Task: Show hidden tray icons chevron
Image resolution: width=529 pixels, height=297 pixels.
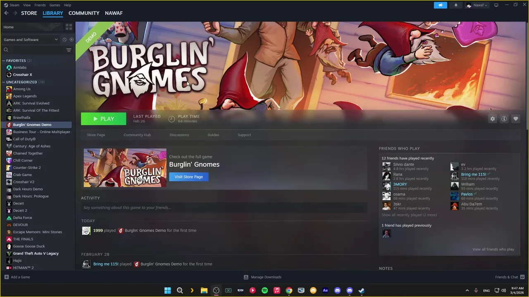Action: click(467, 290)
